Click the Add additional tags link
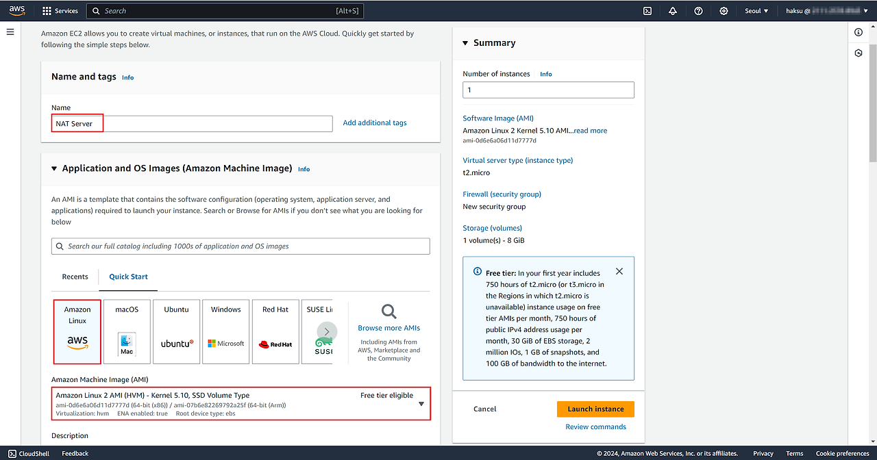 (375, 123)
